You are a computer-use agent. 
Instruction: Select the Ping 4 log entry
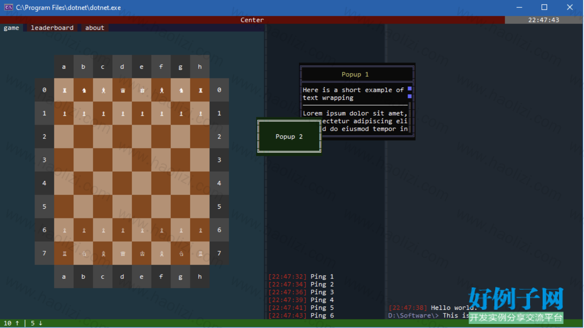tap(301, 300)
